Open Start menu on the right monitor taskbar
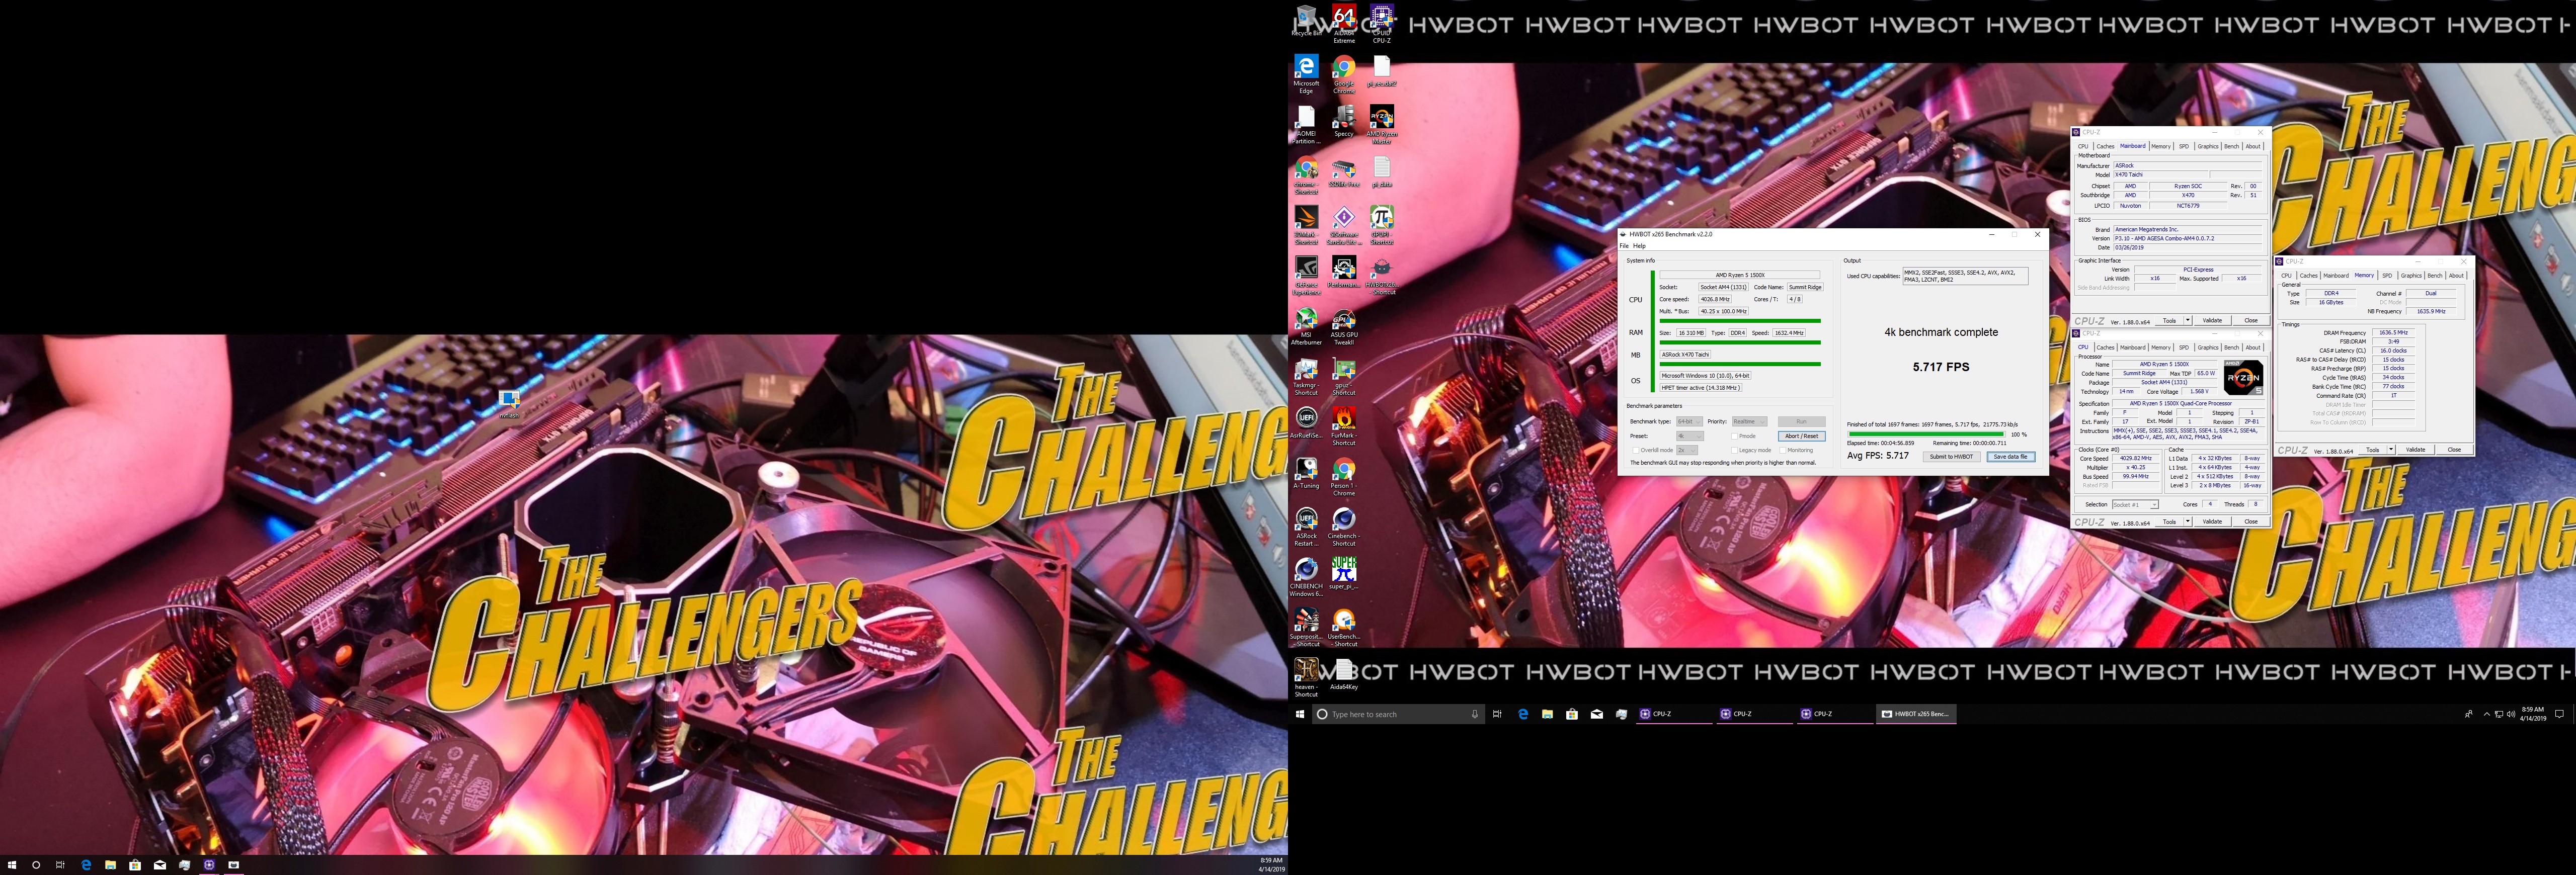Image resolution: width=2576 pixels, height=875 pixels. [1300, 714]
